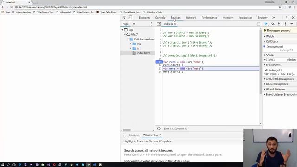Click the Step debugger icon
Viewport: 297px width, 167px height.
pos(292,24)
